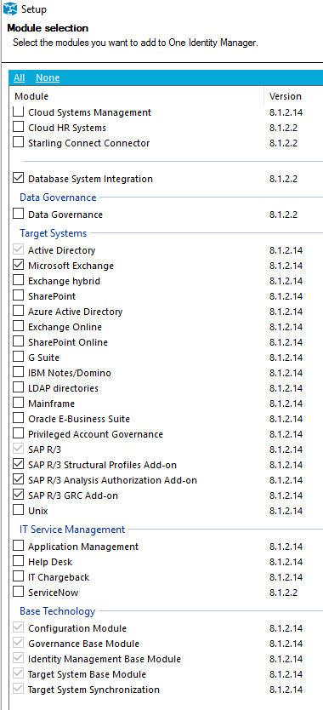
Task: Uncheck SAP R/3 Analysis Authorization Add-on
Action: coord(19,479)
